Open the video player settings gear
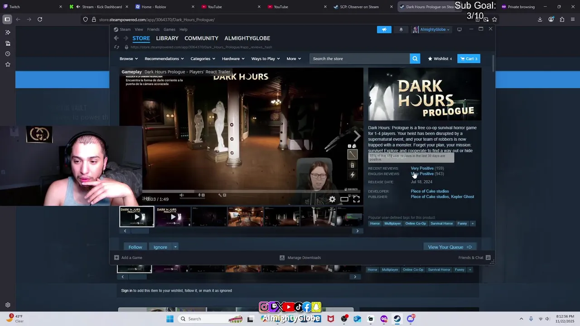This screenshot has height=326, width=580. pos(332,199)
